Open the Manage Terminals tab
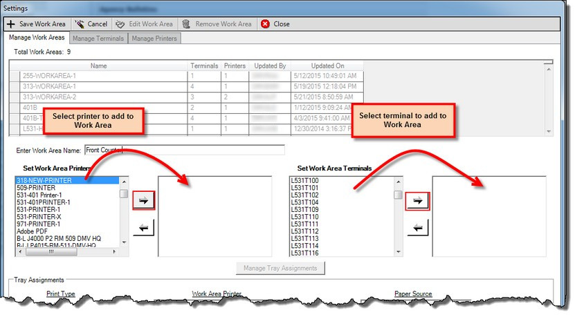 tap(98, 39)
